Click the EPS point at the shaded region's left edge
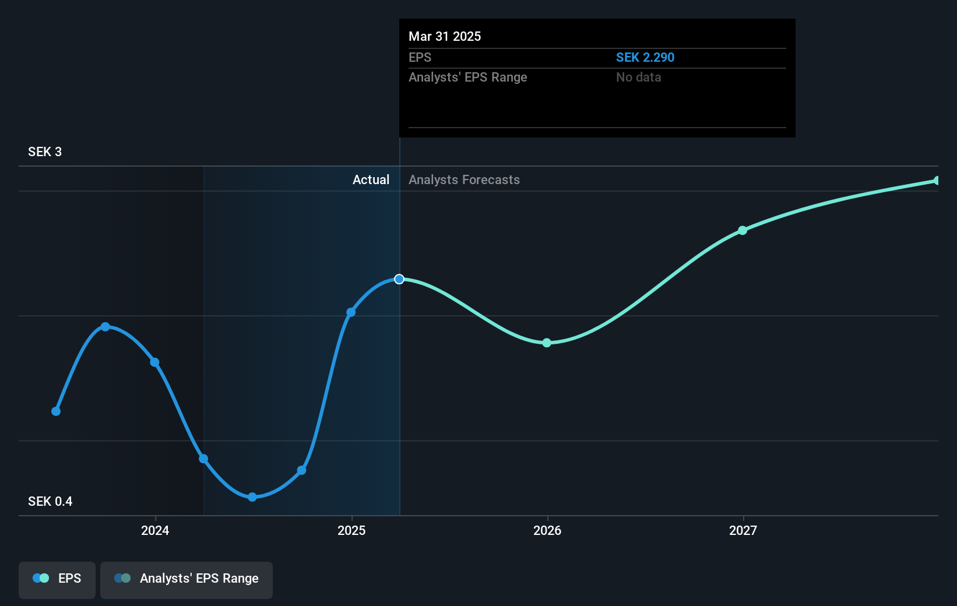 [203, 459]
